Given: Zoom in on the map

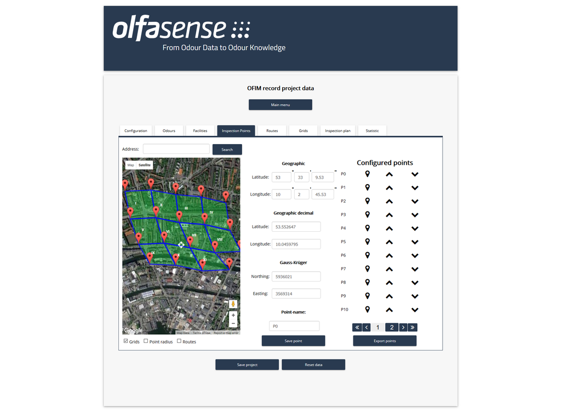Looking at the screenshot, I should [233, 316].
